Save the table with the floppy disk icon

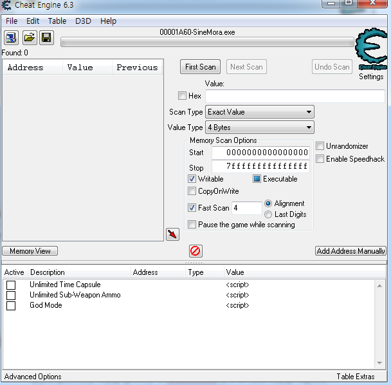pos(46,38)
